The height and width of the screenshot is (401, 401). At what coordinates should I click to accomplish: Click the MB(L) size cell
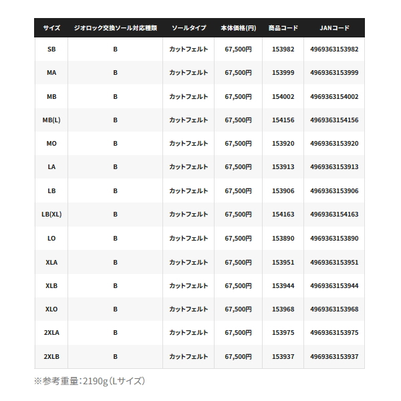coord(51,120)
